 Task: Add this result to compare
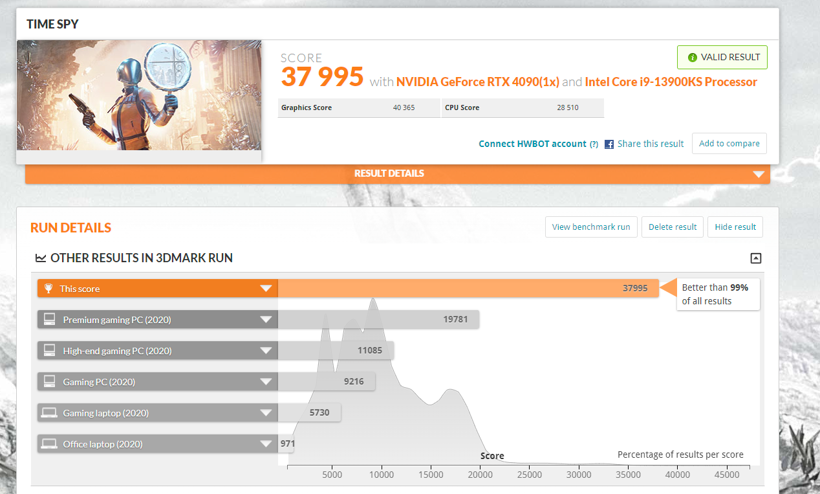pyautogui.click(x=729, y=144)
